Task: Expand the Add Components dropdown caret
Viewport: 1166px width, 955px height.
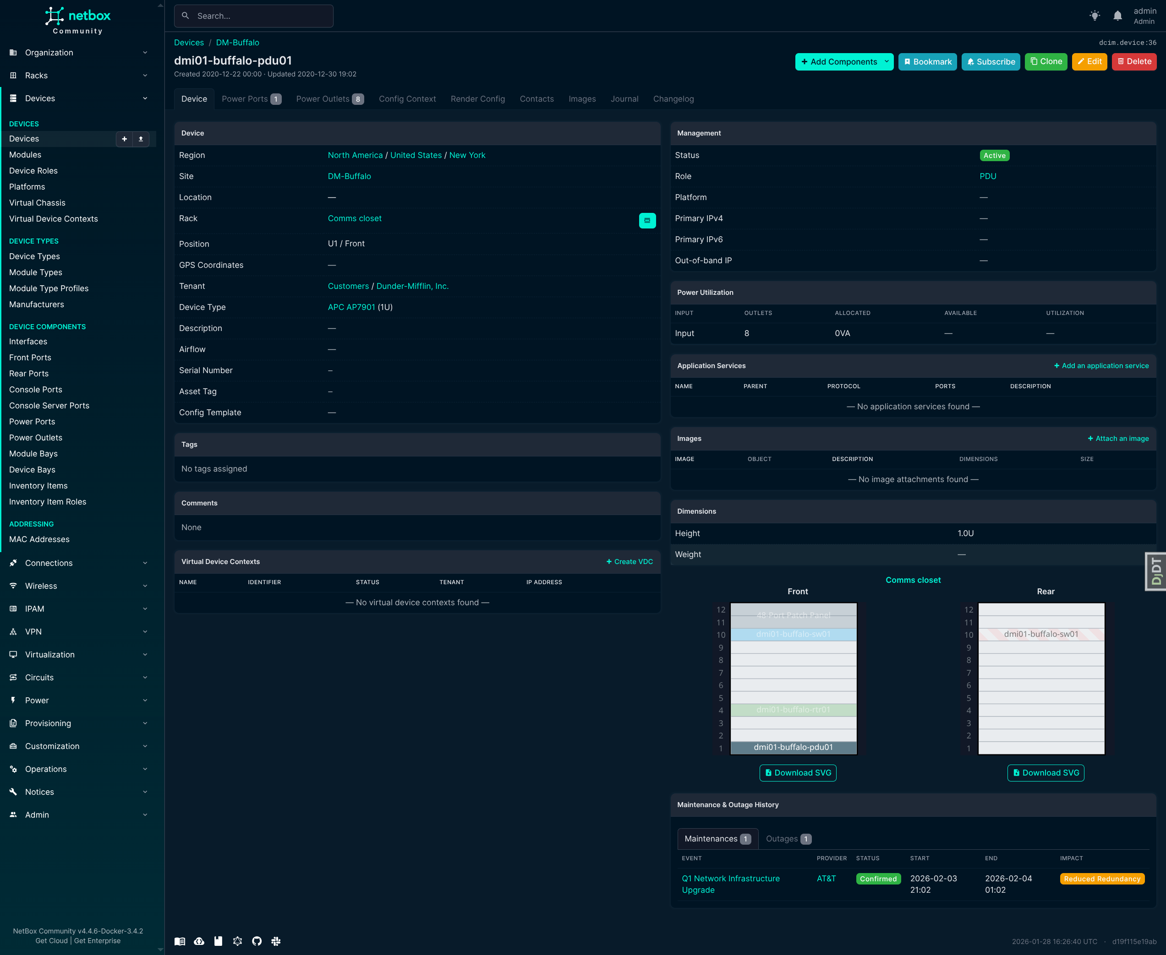Action: tap(887, 62)
